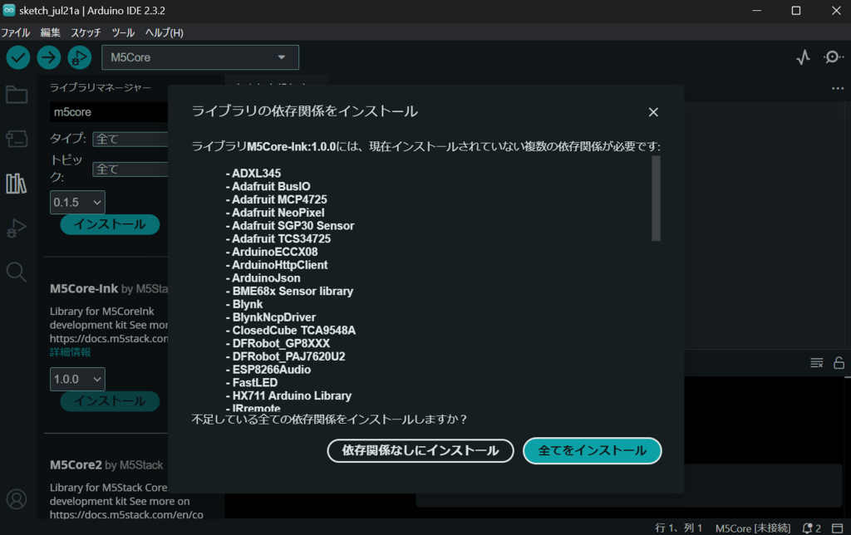Open the 0.1.5 version dropdown
This screenshot has height=535, width=851.
point(77,203)
